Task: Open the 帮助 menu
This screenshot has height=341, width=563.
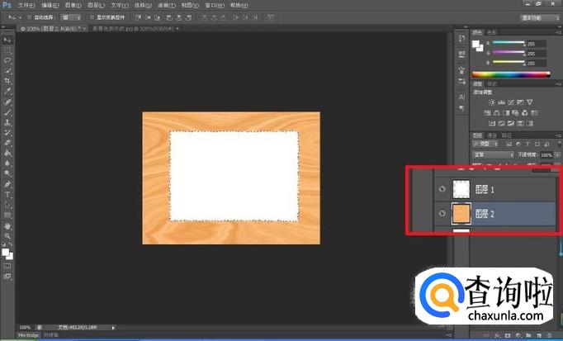Action: [239, 5]
